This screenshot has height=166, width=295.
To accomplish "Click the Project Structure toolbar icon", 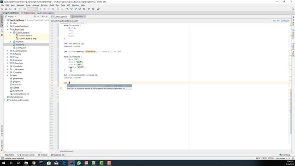I will 93,9.
